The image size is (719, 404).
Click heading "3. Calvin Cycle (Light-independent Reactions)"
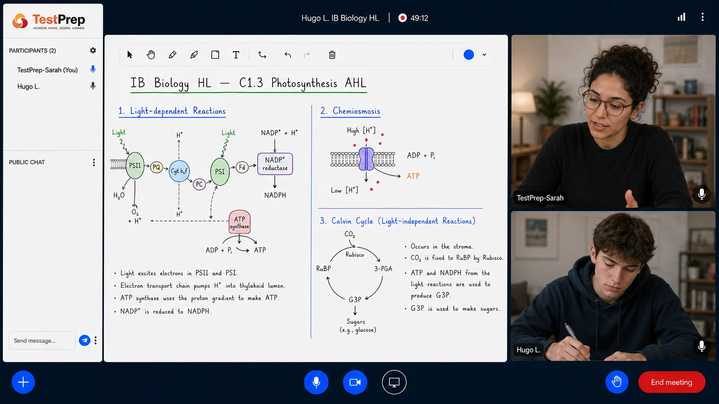coord(398,221)
